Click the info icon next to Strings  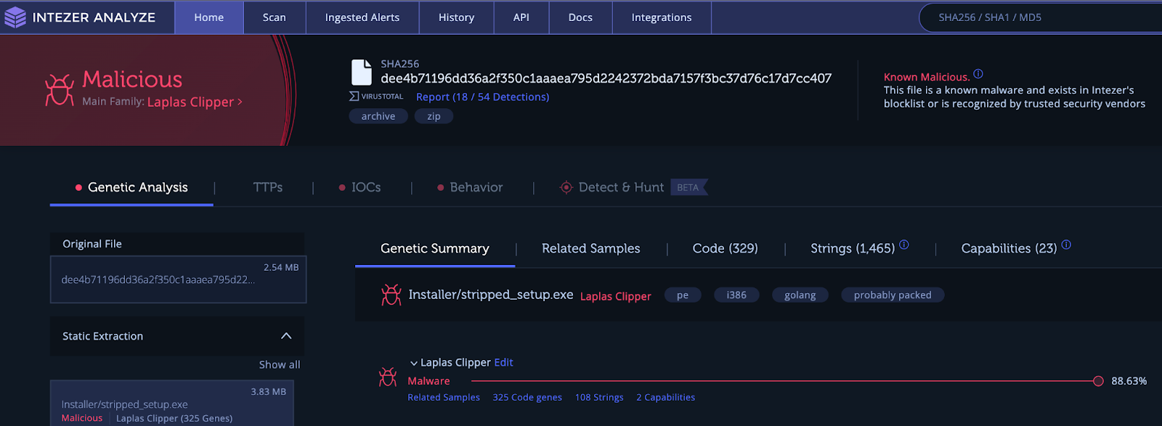click(904, 245)
